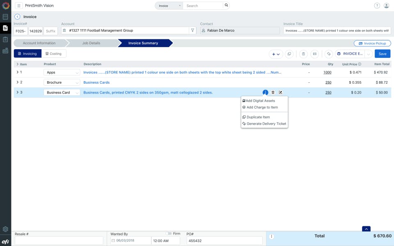Screen dimensions: 394x246
Task: Expand item 2 row chevron
Action: [x=17, y=82]
